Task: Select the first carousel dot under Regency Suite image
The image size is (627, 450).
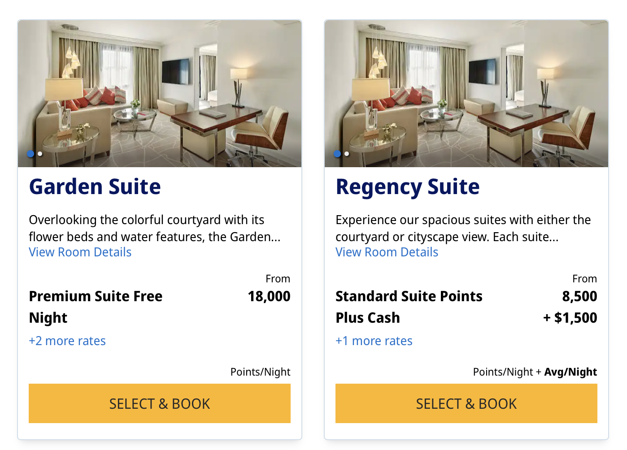Action: 337,154
